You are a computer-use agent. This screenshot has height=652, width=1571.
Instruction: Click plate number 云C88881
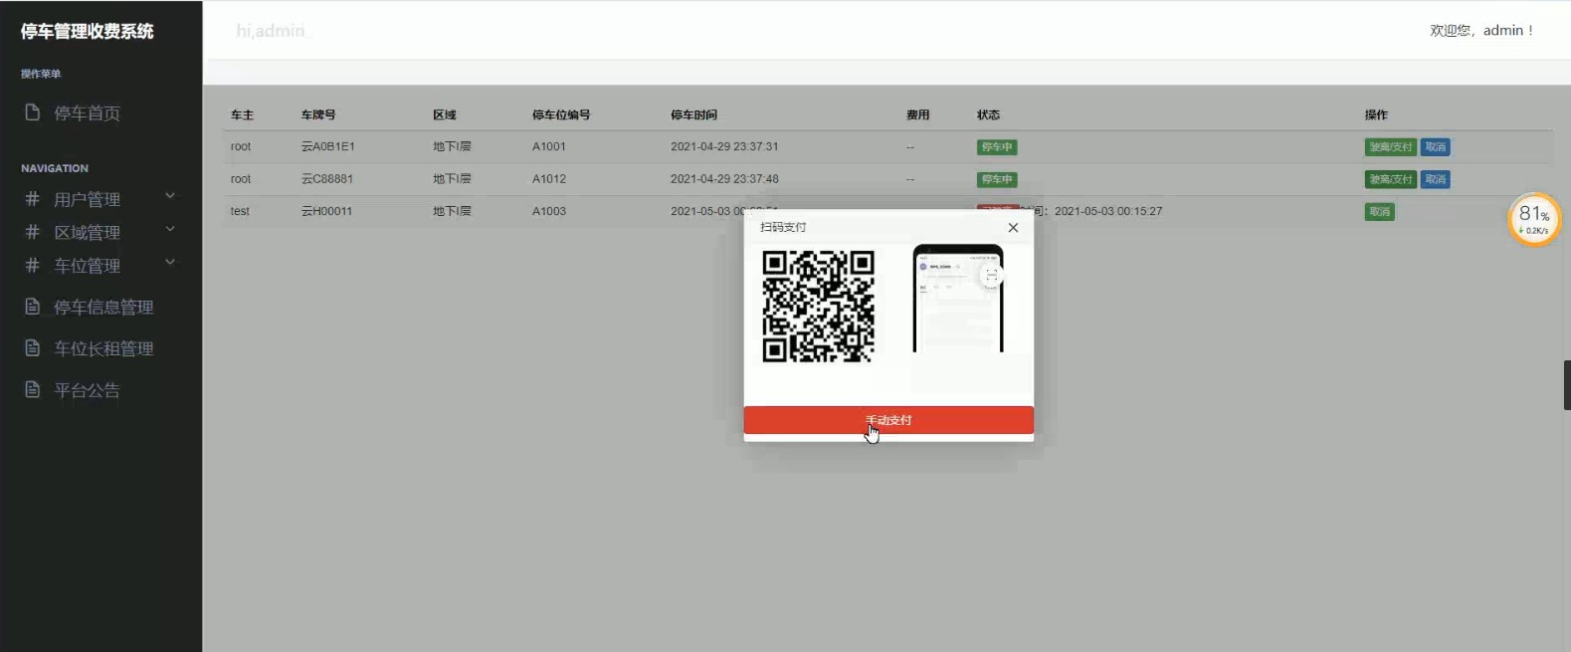(x=326, y=179)
